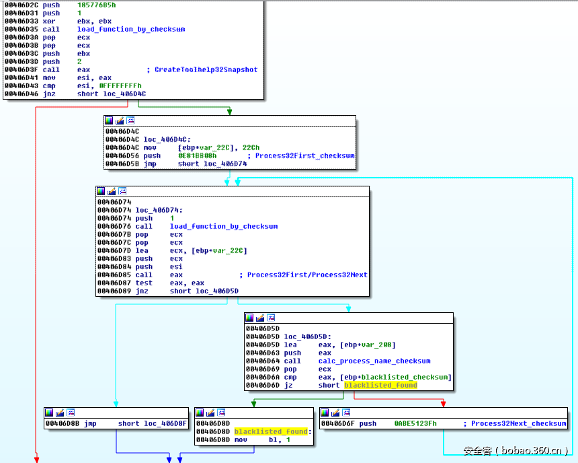Screen dimensions: 578x463
Task: Click the color icon on the loc_406D4C node
Action: [x=110, y=120]
